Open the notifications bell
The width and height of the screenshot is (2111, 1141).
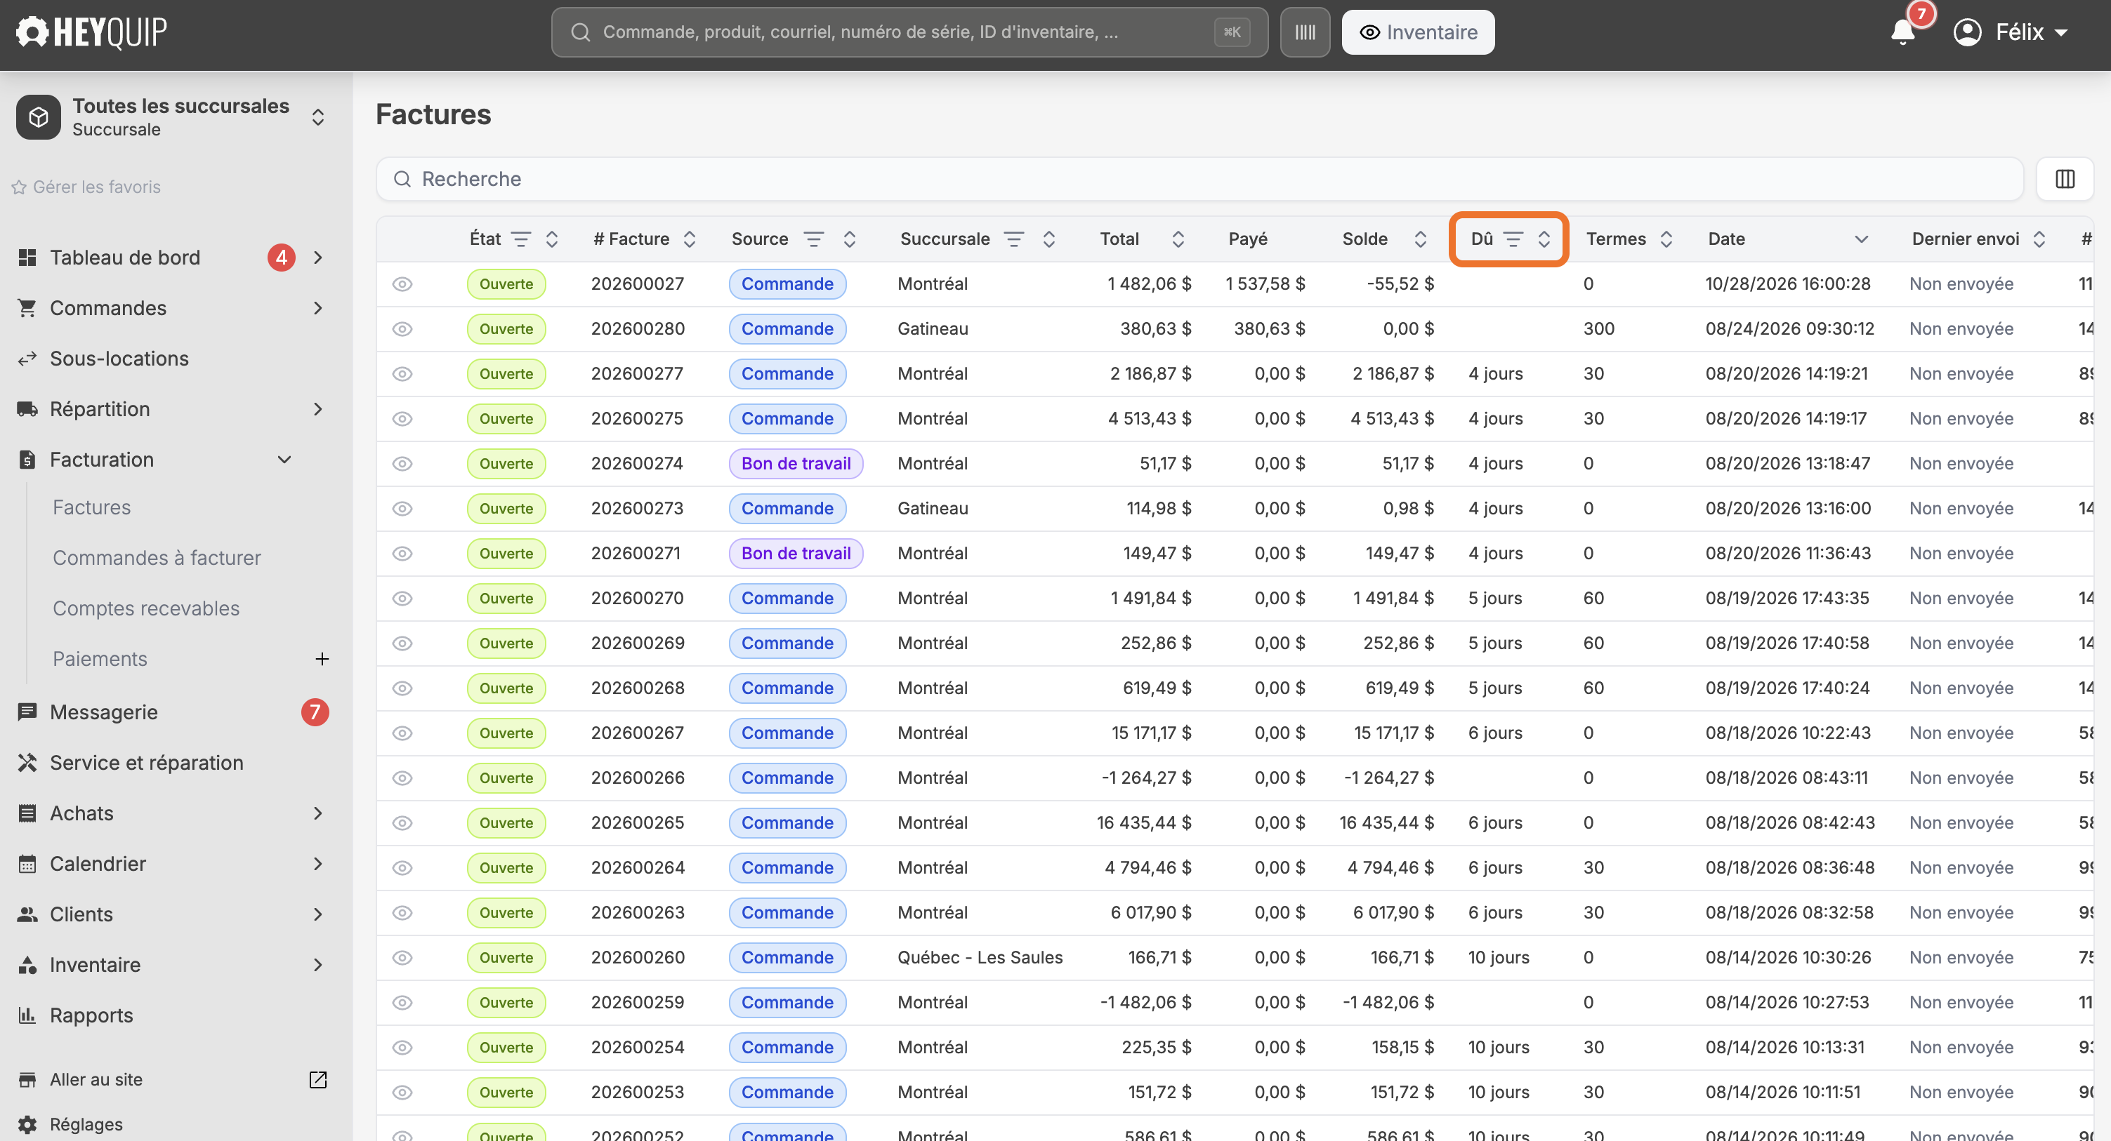pyautogui.click(x=1902, y=32)
